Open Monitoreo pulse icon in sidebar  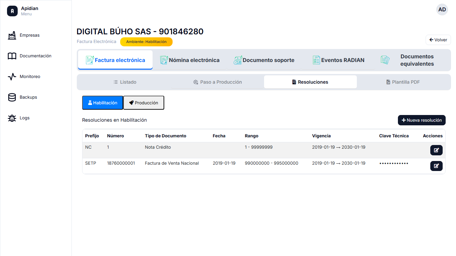click(x=12, y=77)
